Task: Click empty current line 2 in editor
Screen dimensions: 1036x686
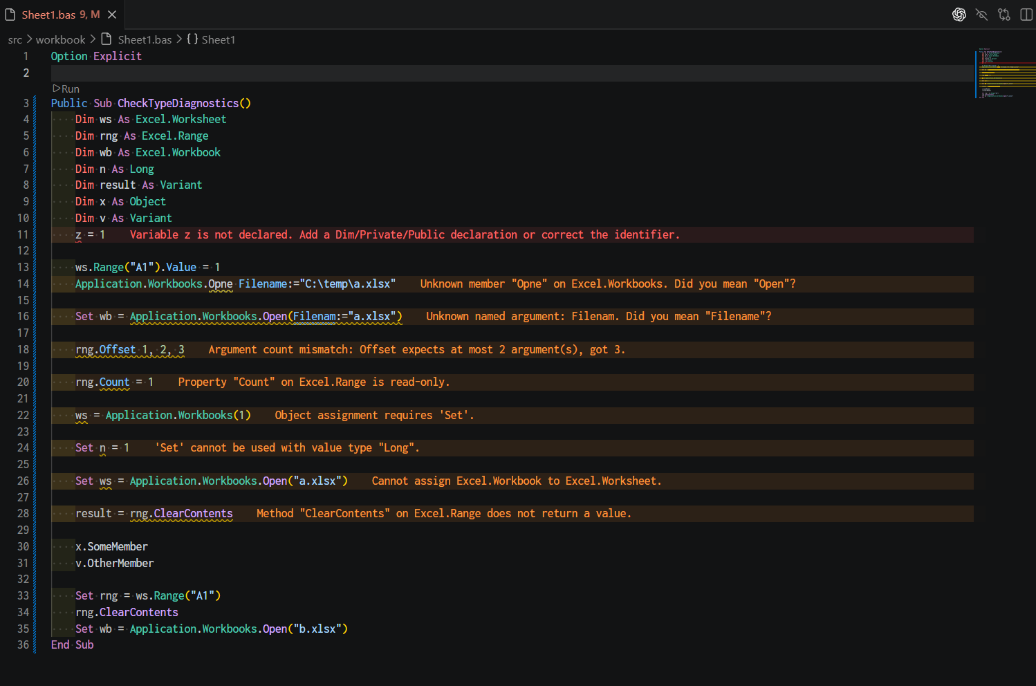Action: (512, 73)
